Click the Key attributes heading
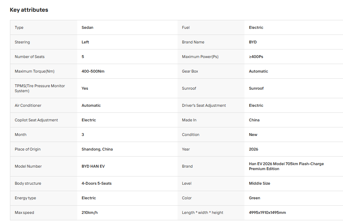Viewport: 343px width, 221px height. pyautogui.click(x=29, y=10)
